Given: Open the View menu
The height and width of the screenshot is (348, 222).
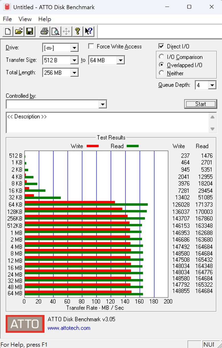Looking at the screenshot, I should click(x=25, y=19).
